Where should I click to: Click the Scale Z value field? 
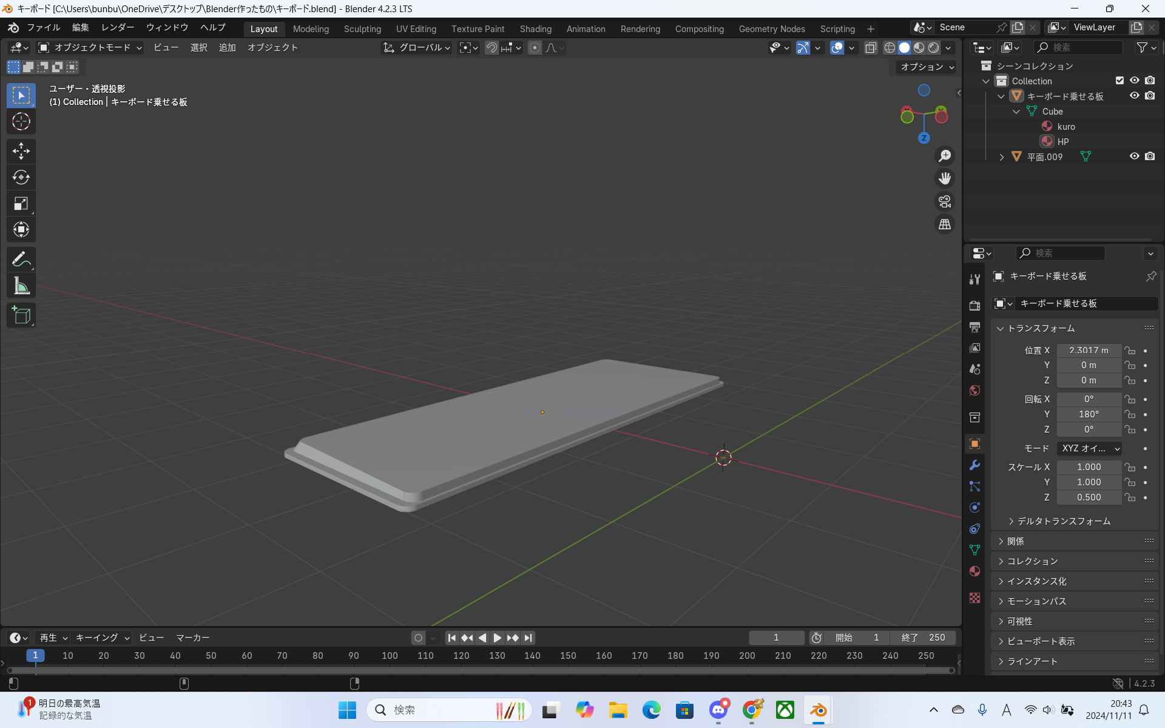pos(1089,497)
